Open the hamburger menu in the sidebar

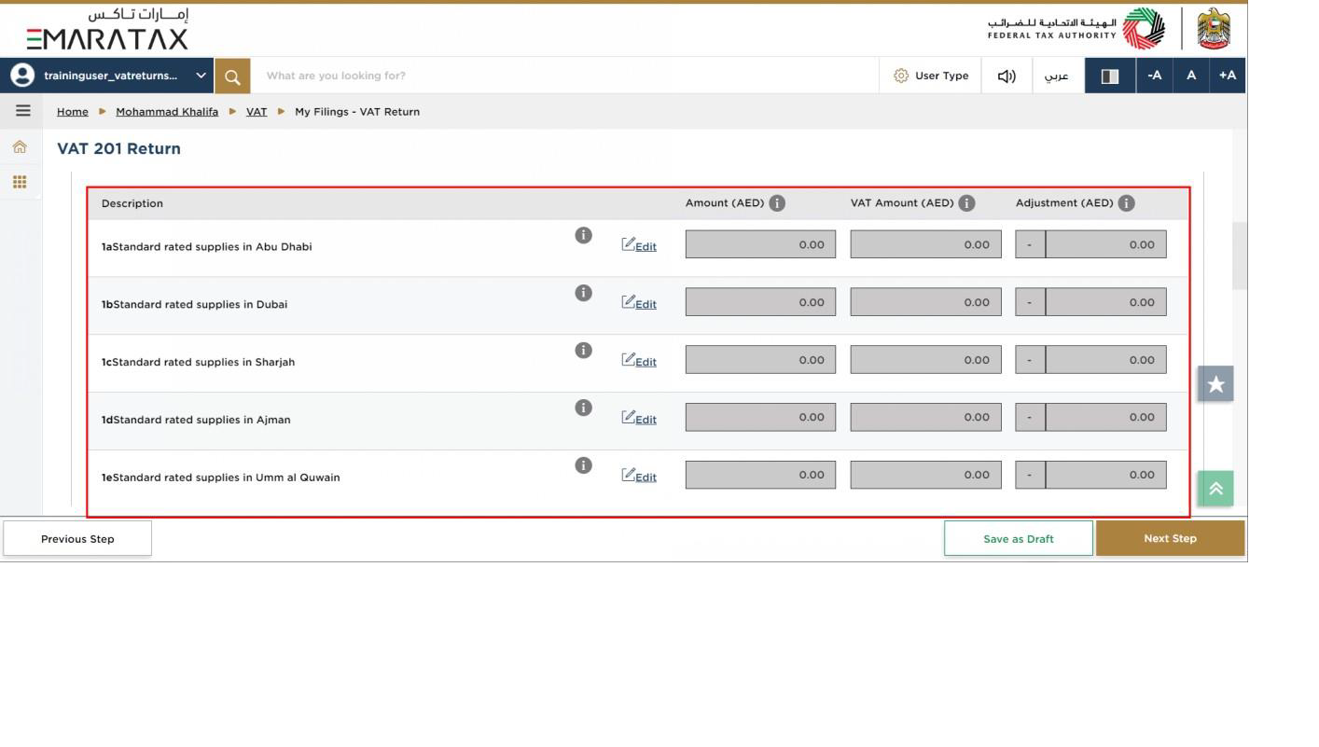(22, 111)
